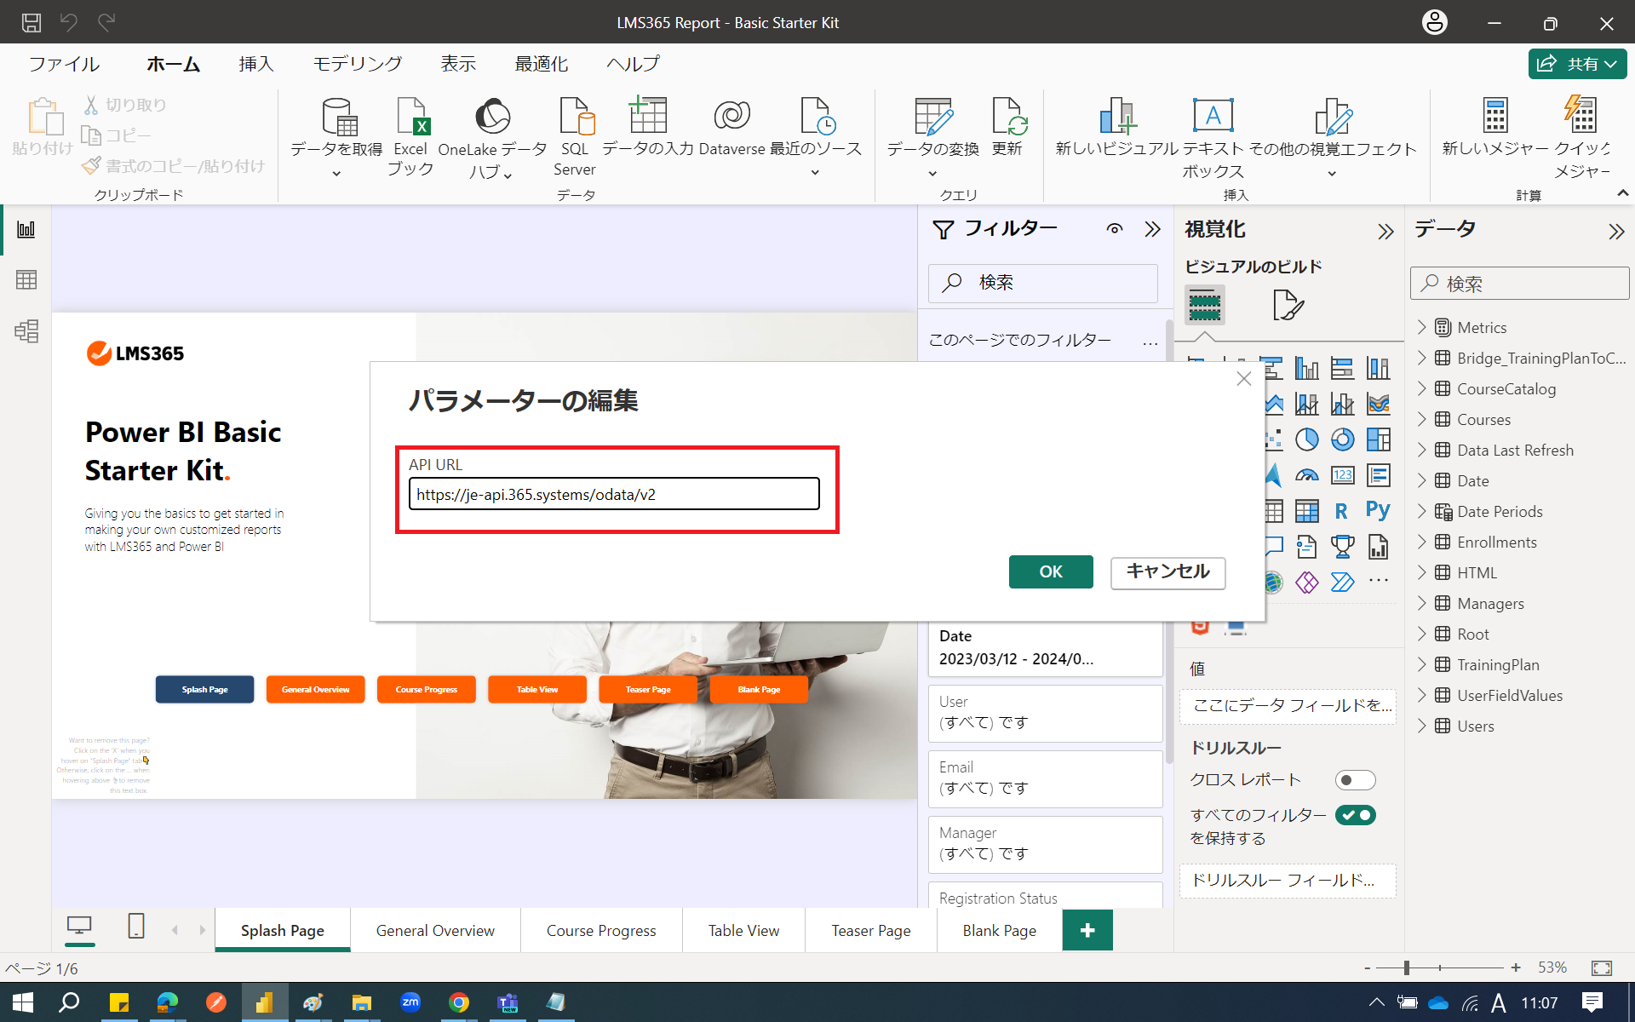Switch to Course Progress page tab
Image resolution: width=1635 pixels, height=1022 pixels.
[x=601, y=931]
